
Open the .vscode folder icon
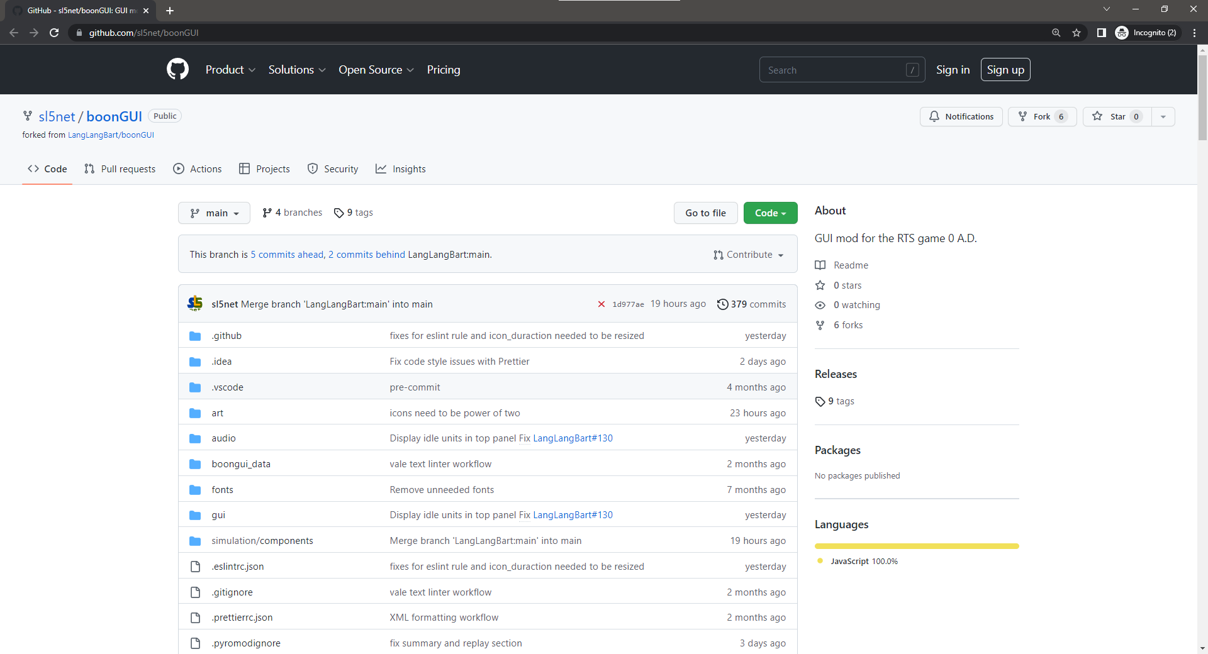click(195, 387)
